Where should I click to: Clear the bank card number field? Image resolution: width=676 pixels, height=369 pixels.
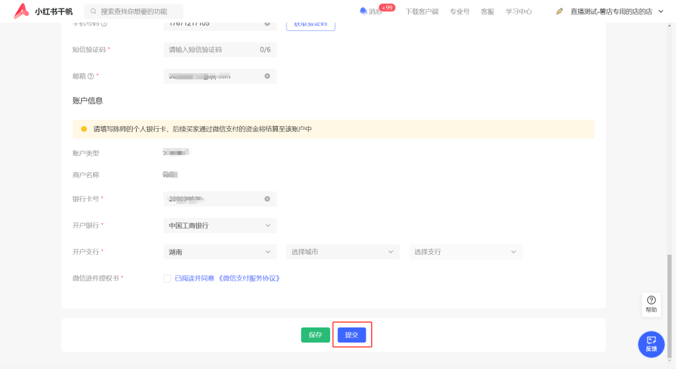267,199
